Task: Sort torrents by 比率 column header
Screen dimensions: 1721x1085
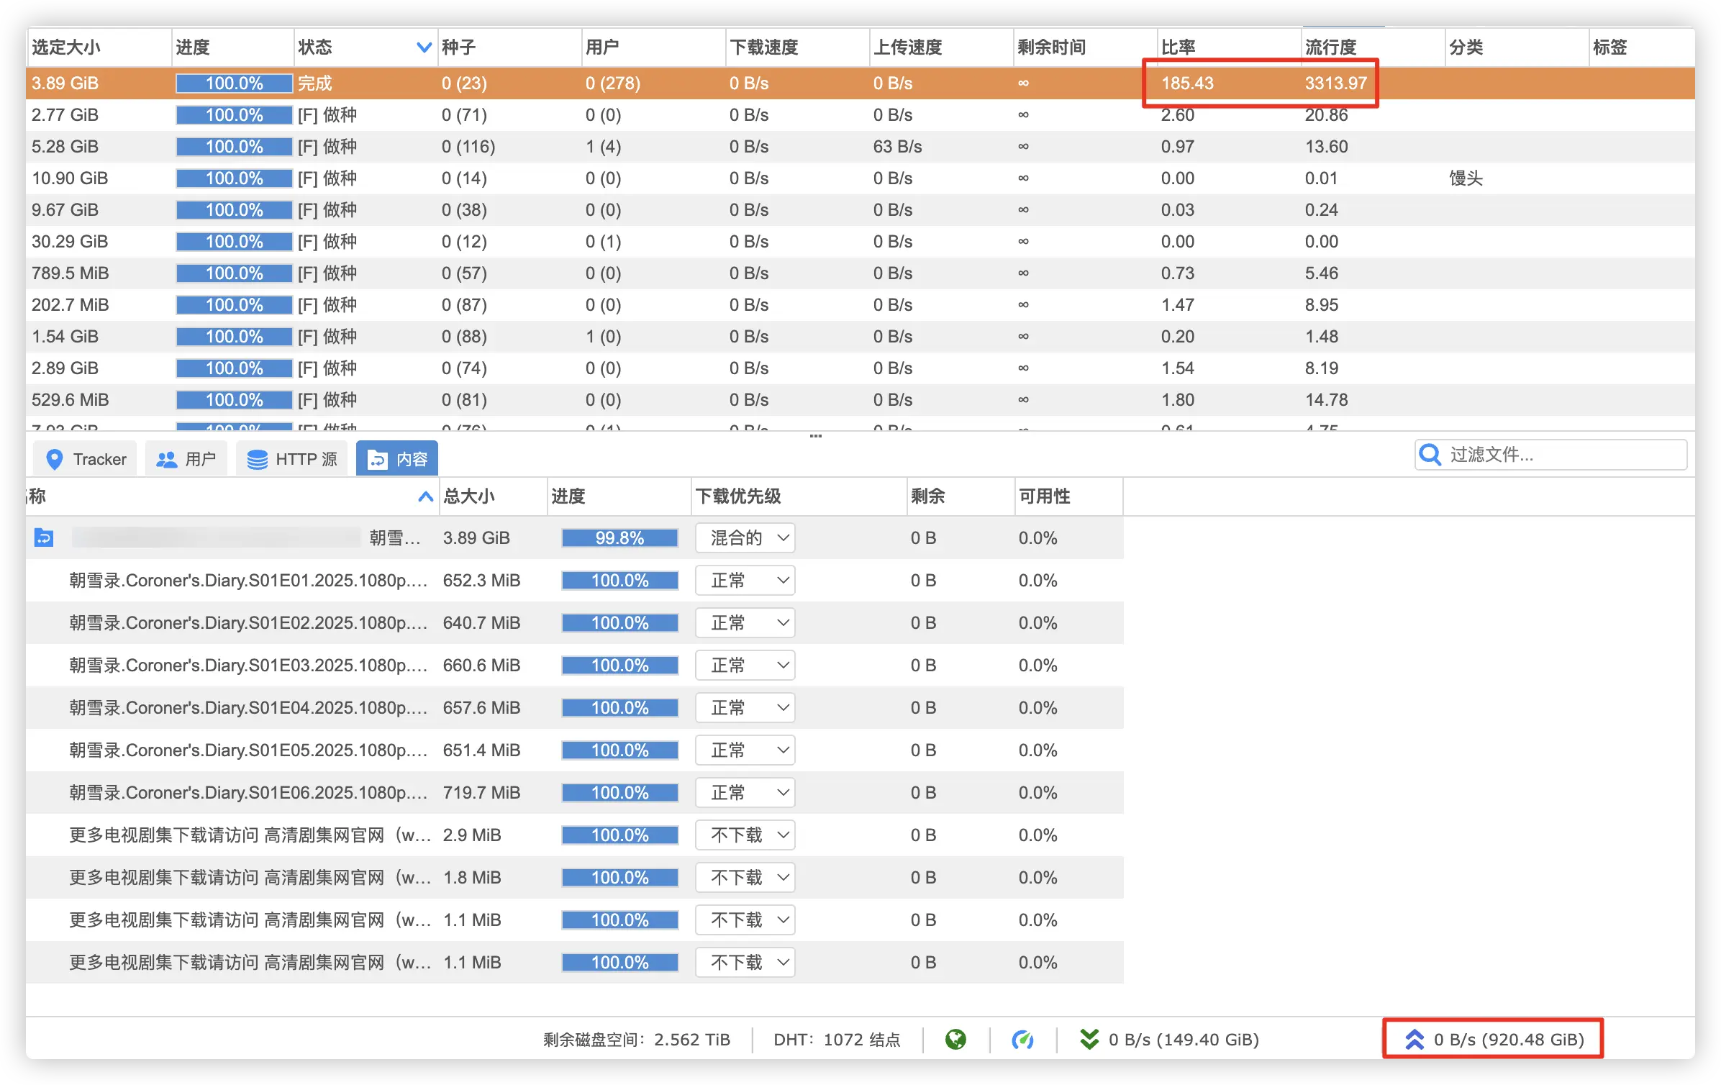Action: pyautogui.click(x=1178, y=47)
